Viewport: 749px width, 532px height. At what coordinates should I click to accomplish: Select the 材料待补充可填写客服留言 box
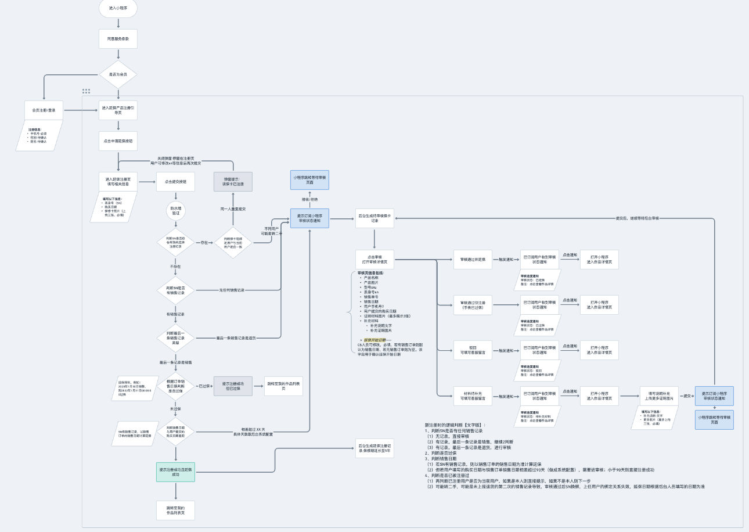[473, 396]
